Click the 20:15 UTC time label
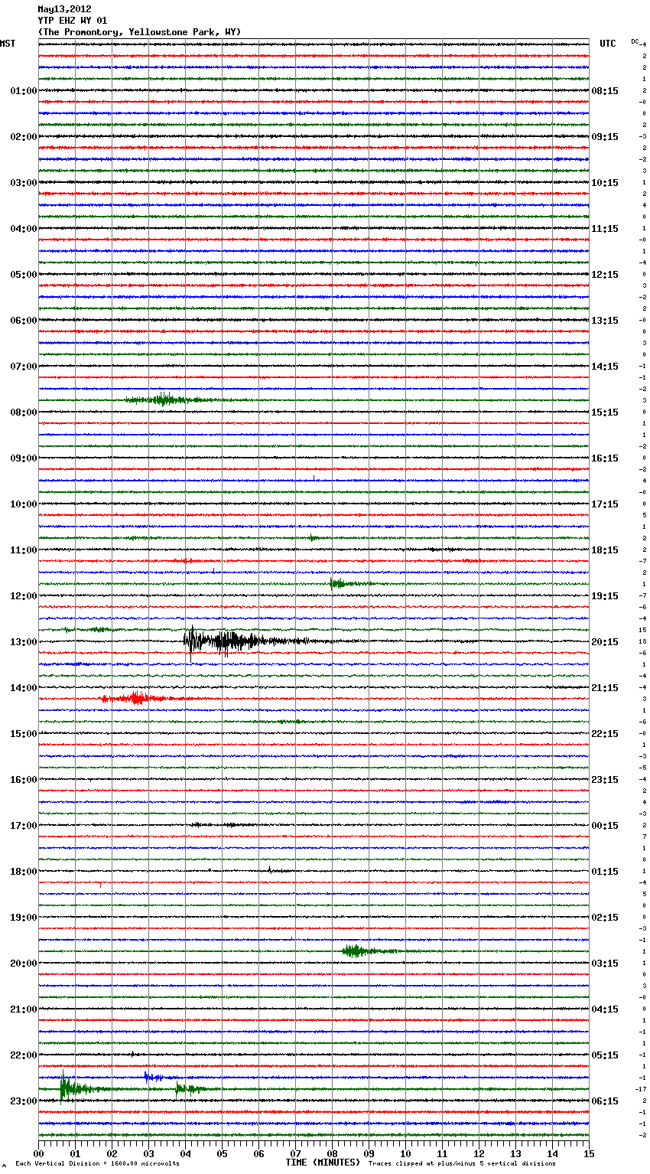650x1174 pixels. 605,642
